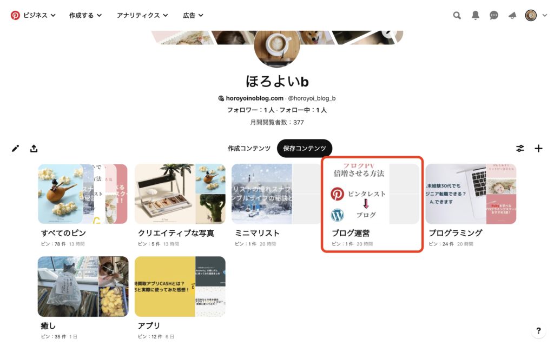The width and height of the screenshot is (554, 346).
Task: Click the megaphone announcements icon
Action: coord(512,15)
